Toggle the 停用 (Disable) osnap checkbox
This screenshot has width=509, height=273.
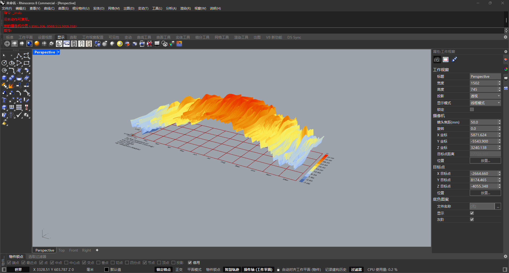click(x=190, y=263)
